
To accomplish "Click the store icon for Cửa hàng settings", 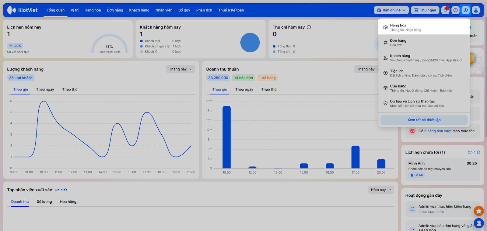I will (x=385, y=88).
